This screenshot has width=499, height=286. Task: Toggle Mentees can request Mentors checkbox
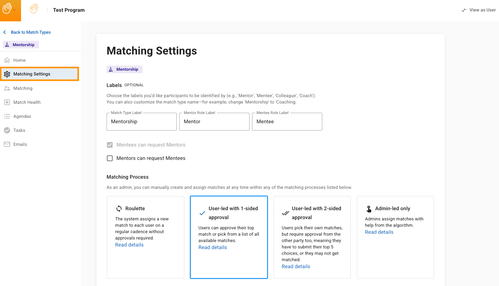click(110, 145)
